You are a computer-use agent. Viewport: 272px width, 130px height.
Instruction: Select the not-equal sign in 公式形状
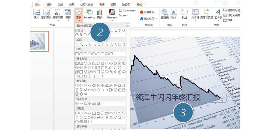[x=98, y=104]
